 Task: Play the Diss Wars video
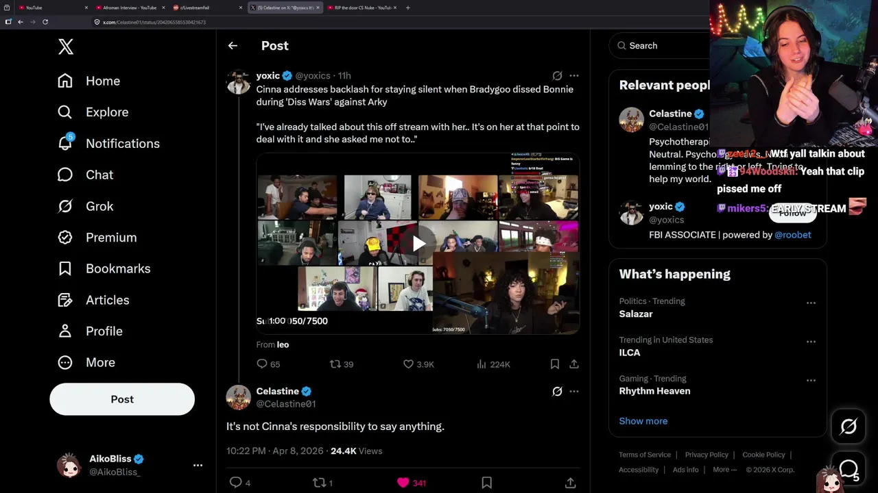[418, 243]
